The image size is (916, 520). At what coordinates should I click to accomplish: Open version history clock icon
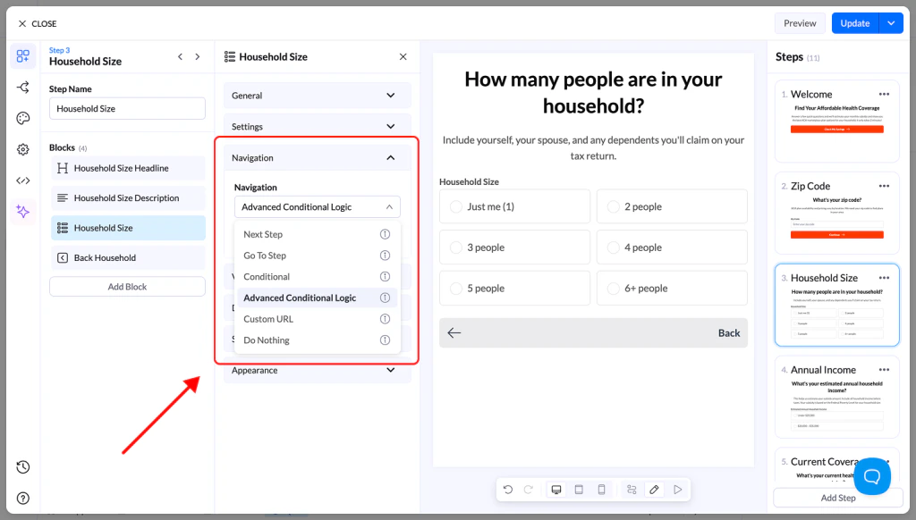click(x=22, y=467)
